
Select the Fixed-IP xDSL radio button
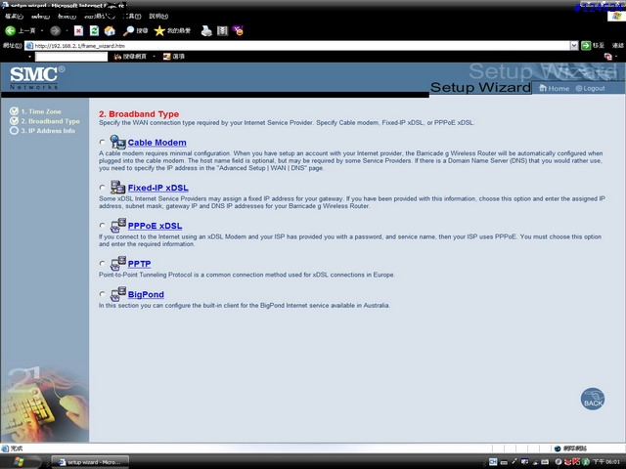102,187
